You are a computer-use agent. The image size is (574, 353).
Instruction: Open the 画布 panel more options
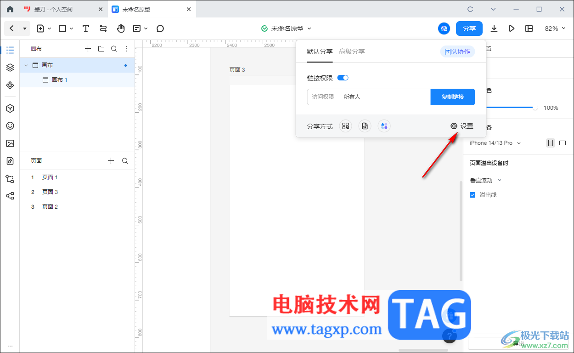point(127,49)
